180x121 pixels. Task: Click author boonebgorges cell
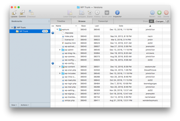coord(150,84)
